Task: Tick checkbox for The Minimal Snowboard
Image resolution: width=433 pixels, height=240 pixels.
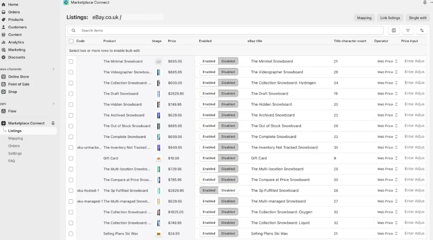Action: tap(71, 61)
